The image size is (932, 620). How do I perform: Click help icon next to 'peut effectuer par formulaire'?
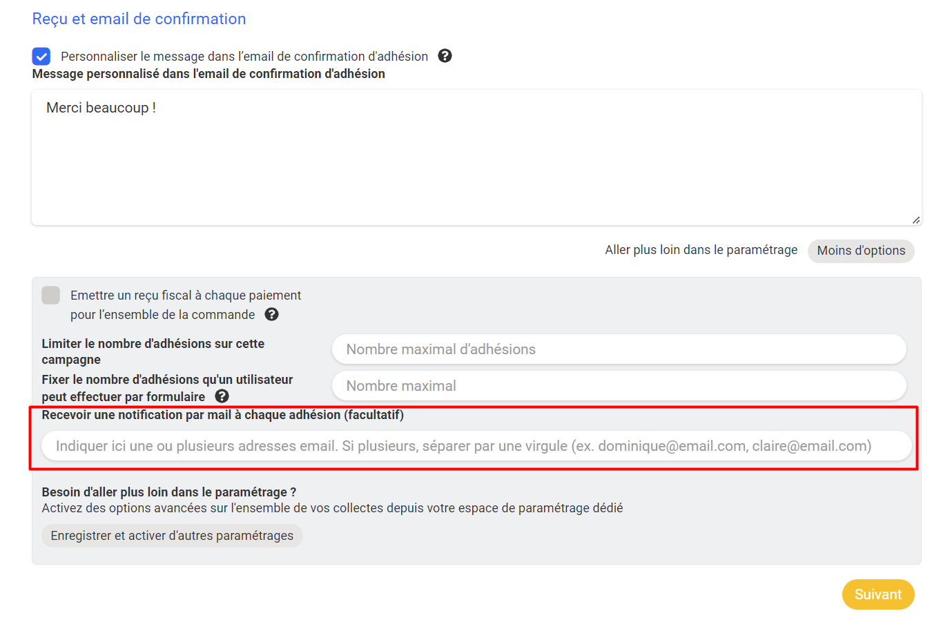pyautogui.click(x=222, y=396)
